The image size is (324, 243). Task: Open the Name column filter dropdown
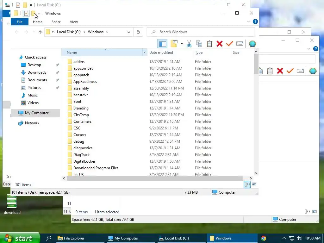click(x=145, y=53)
